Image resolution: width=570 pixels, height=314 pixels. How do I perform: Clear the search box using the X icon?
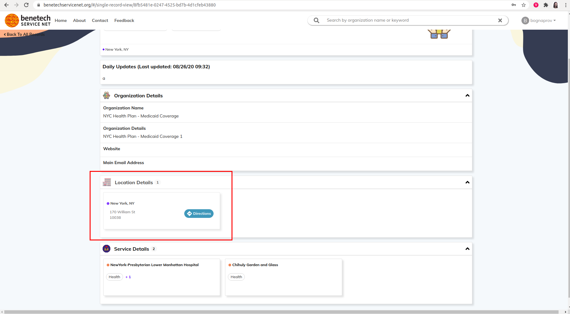coord(500,20)
